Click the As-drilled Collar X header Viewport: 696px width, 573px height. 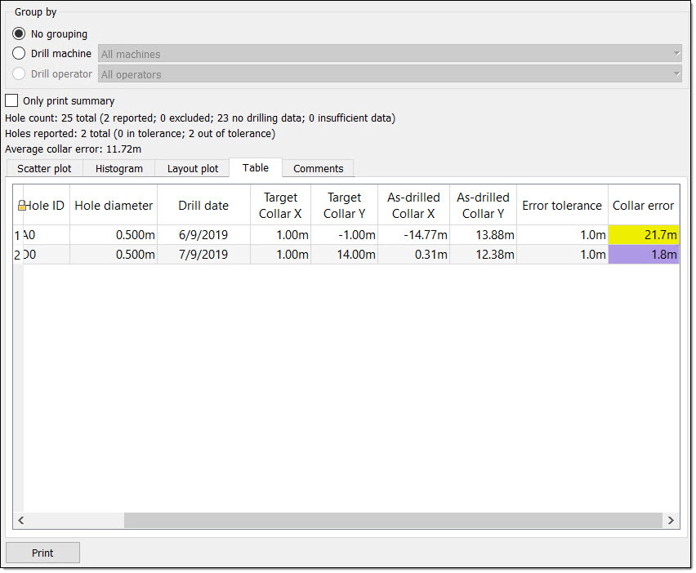click(x=413, y=206)
